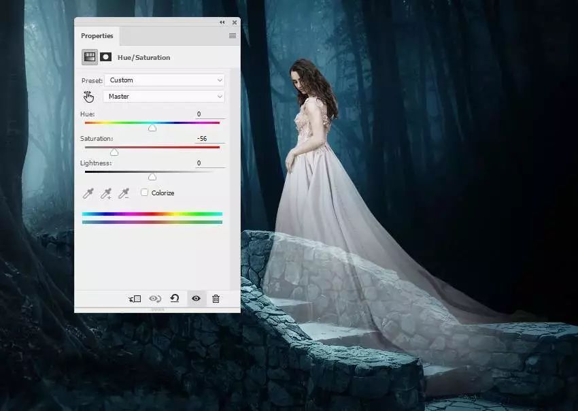Clip adjustment to layer below

click(x=135, y=299)
